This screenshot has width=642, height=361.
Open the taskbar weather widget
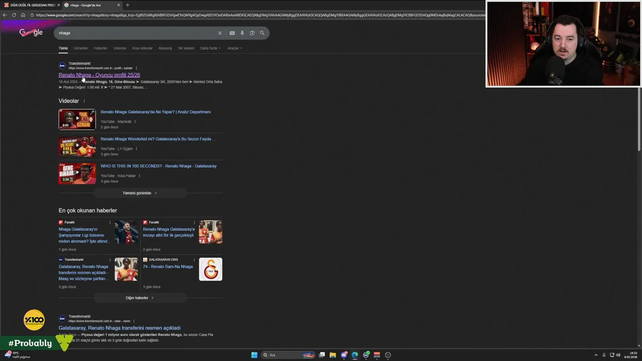click(x=18, y=355)
